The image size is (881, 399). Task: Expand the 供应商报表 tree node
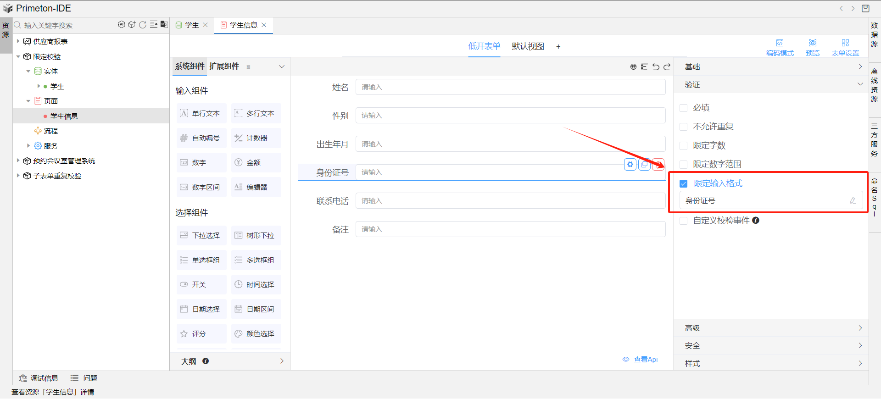[18, 41]
